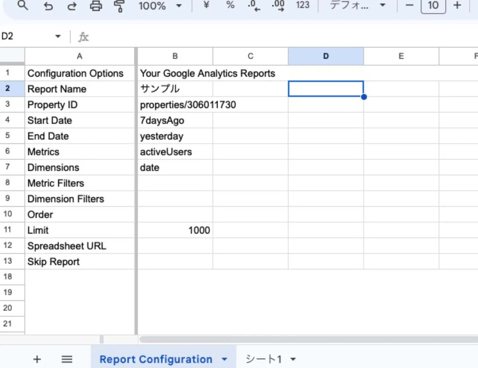
Task: Decrease decimal places
Action: (x=254, y=5)
